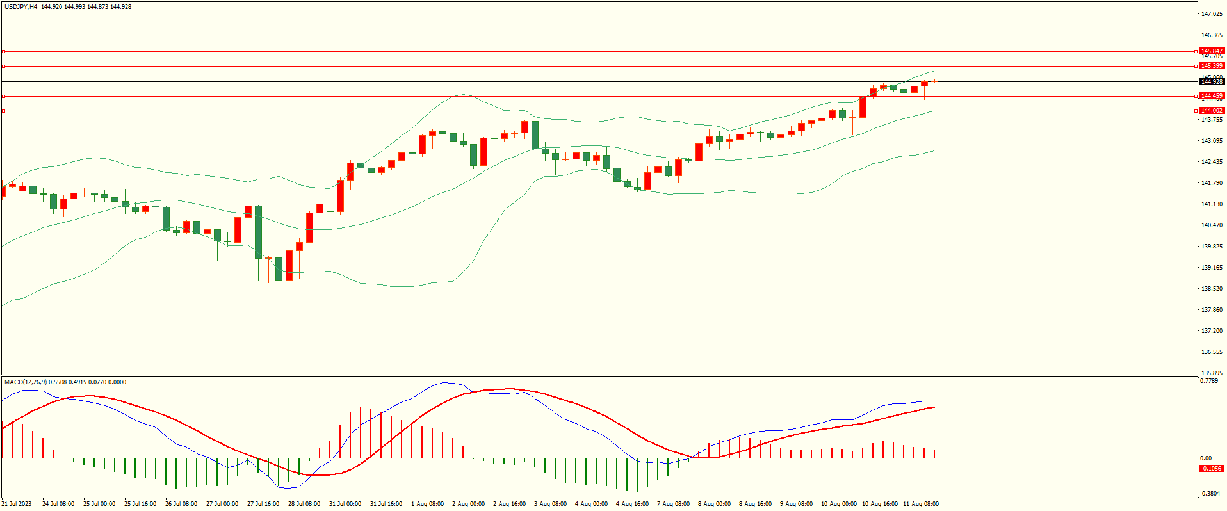Click the 11 Aug 08:00 time label
This screenshot has height=511, width=1227.
pos(921,504)
